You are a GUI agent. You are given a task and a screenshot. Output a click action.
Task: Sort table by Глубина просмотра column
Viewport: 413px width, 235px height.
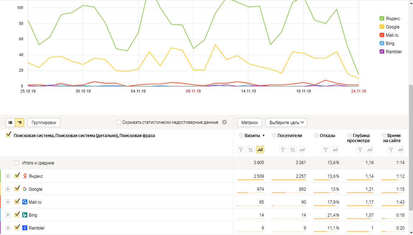(x=358, y=138)
